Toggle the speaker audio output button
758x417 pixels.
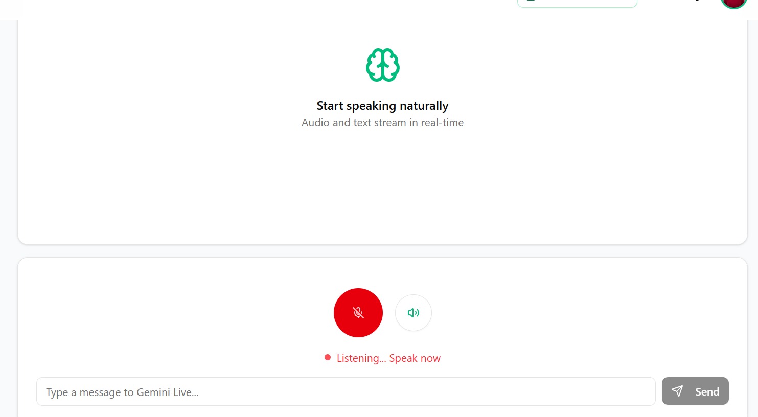point(413,313)
